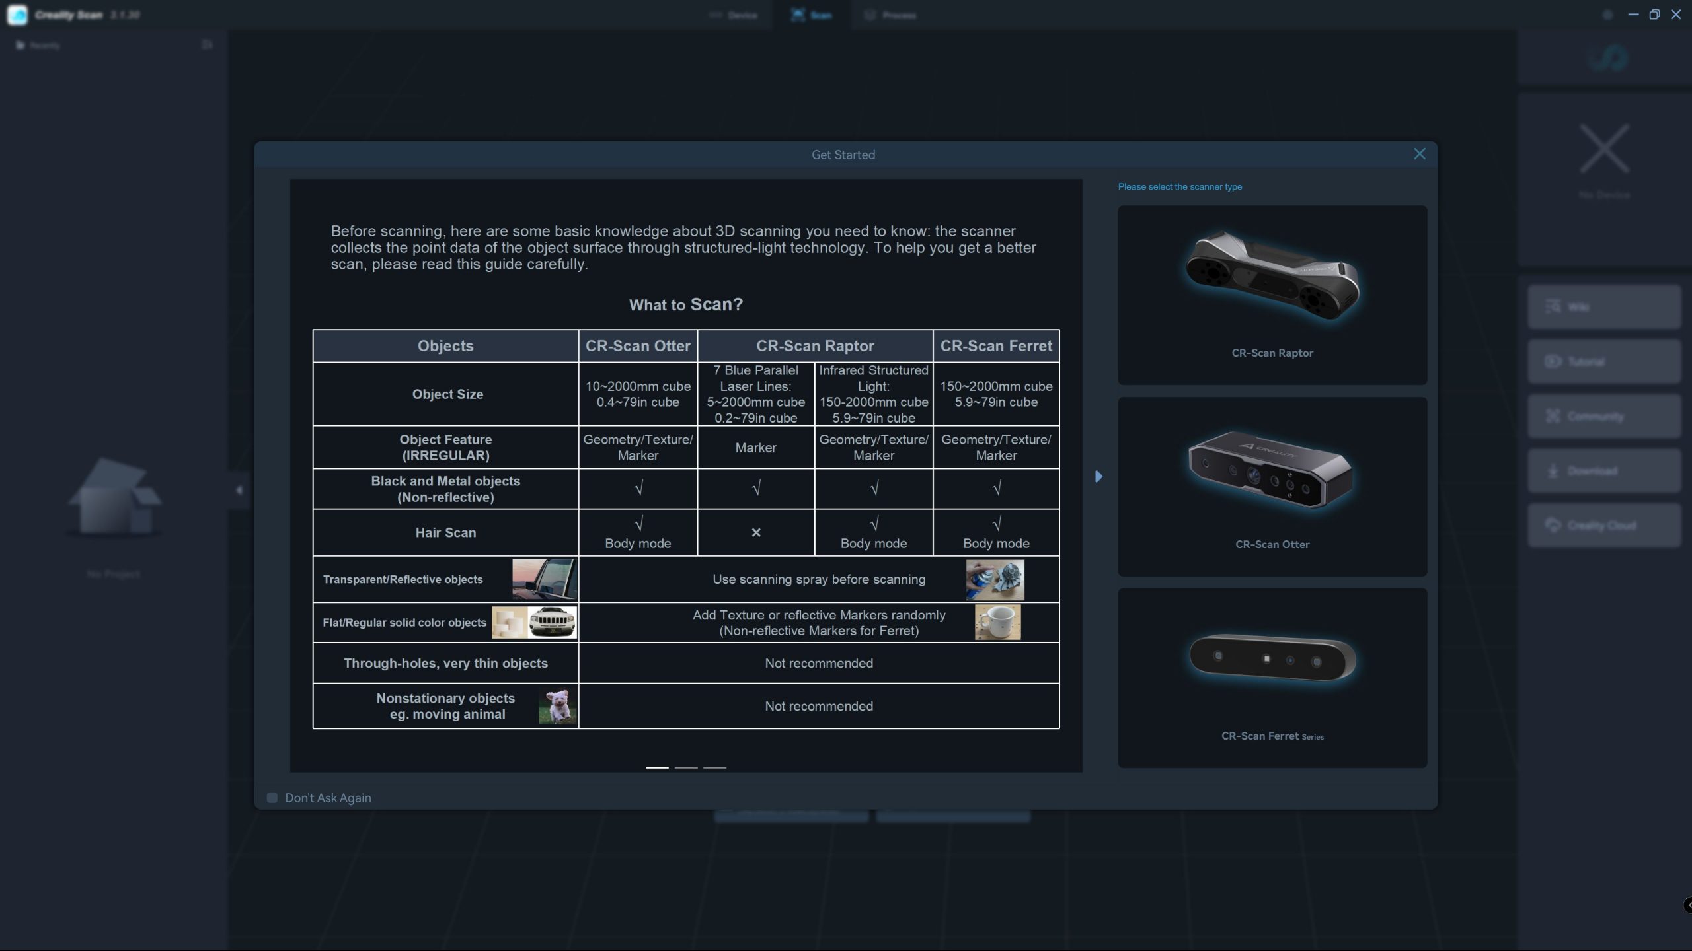Open the Tutorial button in sidebar

click(x=1604, y=361)
